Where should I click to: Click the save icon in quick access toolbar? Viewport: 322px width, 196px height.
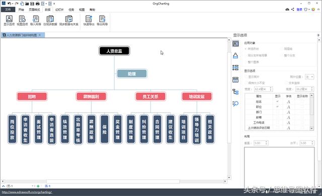32,4
